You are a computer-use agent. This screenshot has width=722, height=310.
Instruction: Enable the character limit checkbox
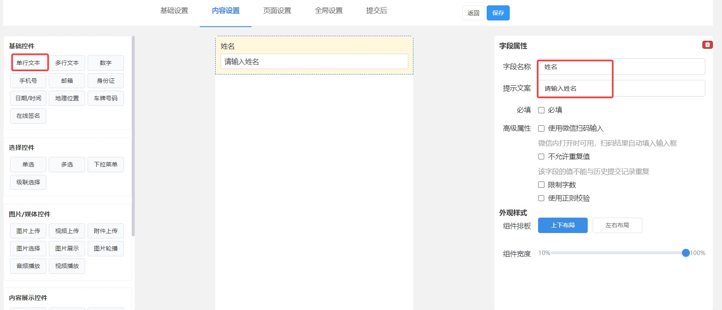(541, 185)
